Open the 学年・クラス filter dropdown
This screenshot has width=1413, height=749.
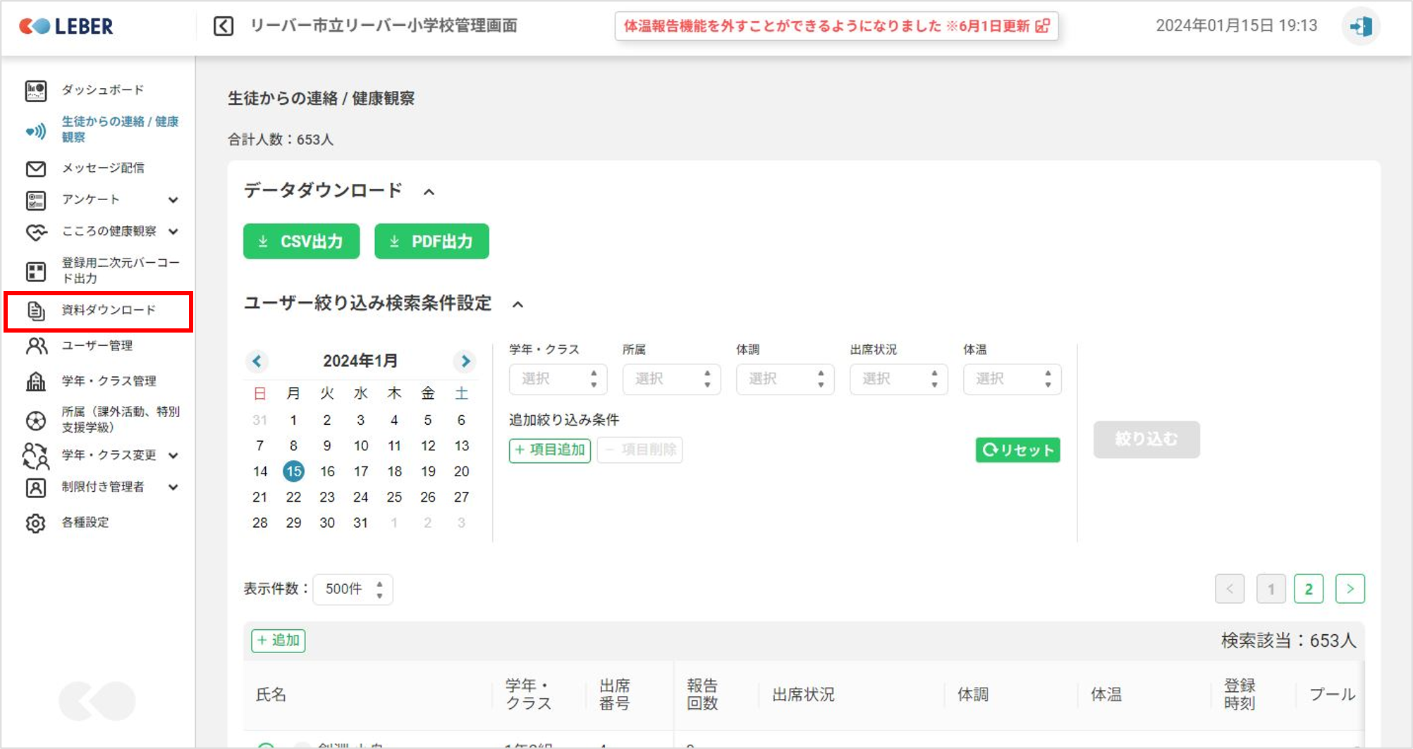point(556,379)
